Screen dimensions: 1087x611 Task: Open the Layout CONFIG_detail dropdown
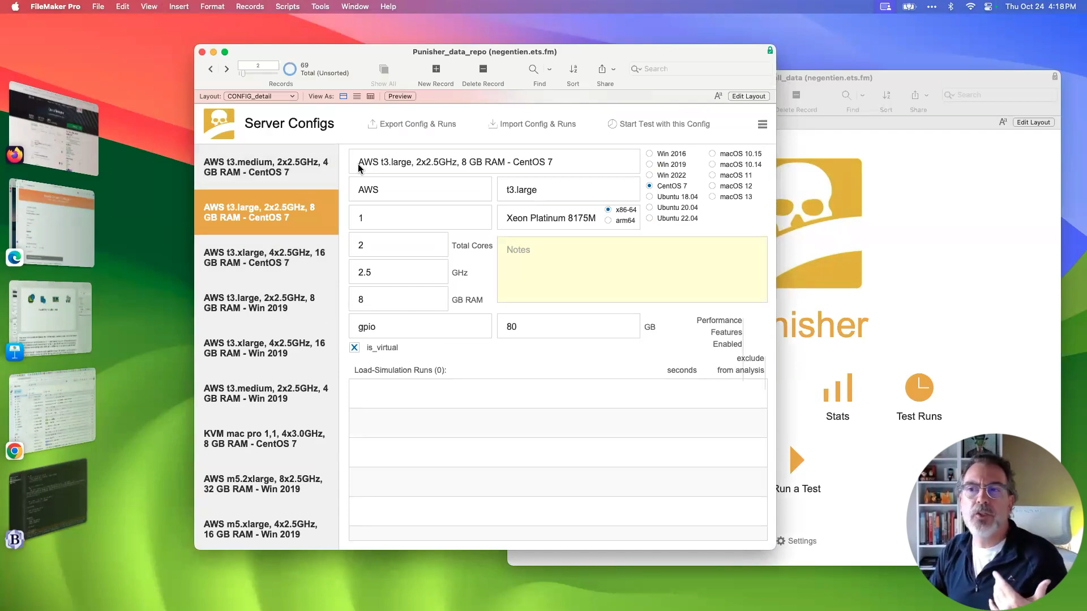pyautogui.click(x=260, y=96)
